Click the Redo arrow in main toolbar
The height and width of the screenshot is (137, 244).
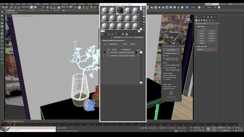pos(6,7)
